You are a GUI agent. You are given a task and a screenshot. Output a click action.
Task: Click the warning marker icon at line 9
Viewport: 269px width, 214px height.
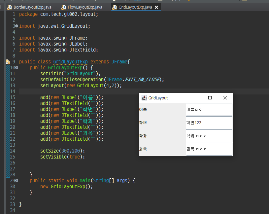8,62
